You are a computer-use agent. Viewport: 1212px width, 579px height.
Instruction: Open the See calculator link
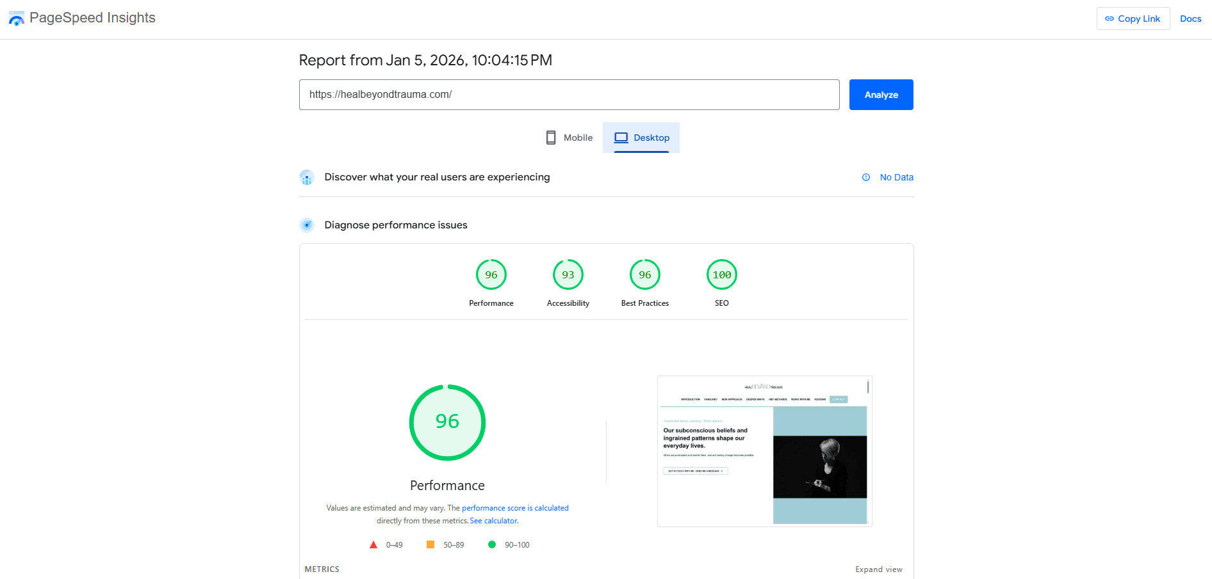point(494,521)
